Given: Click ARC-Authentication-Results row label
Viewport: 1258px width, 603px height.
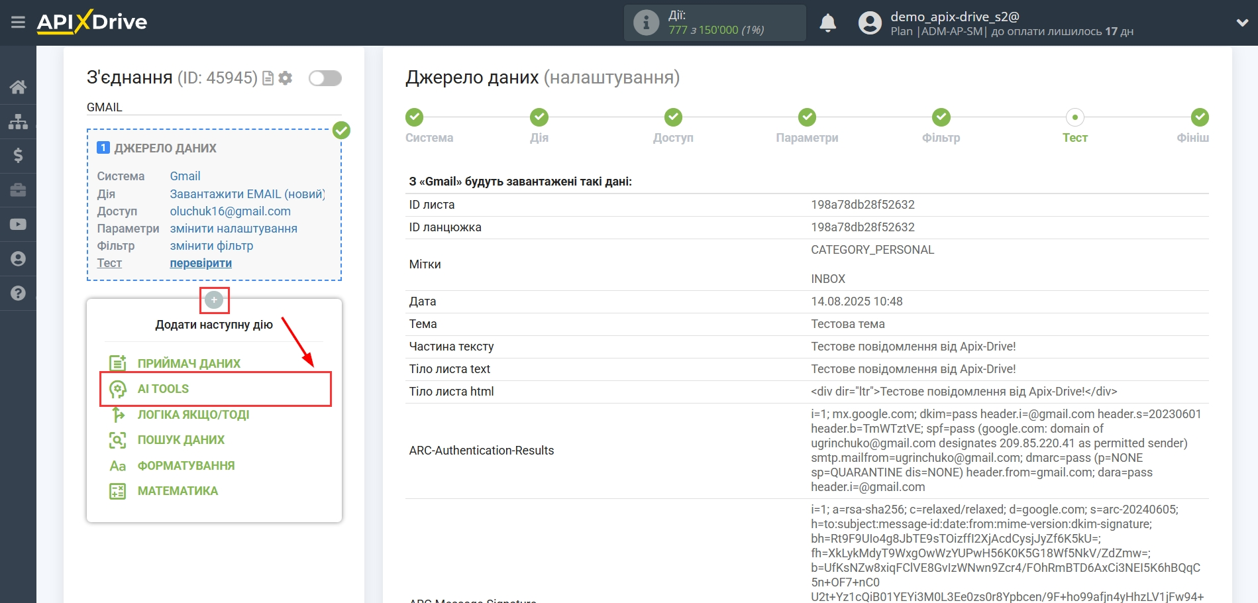Looking at the screenshot, I should 481,451.
